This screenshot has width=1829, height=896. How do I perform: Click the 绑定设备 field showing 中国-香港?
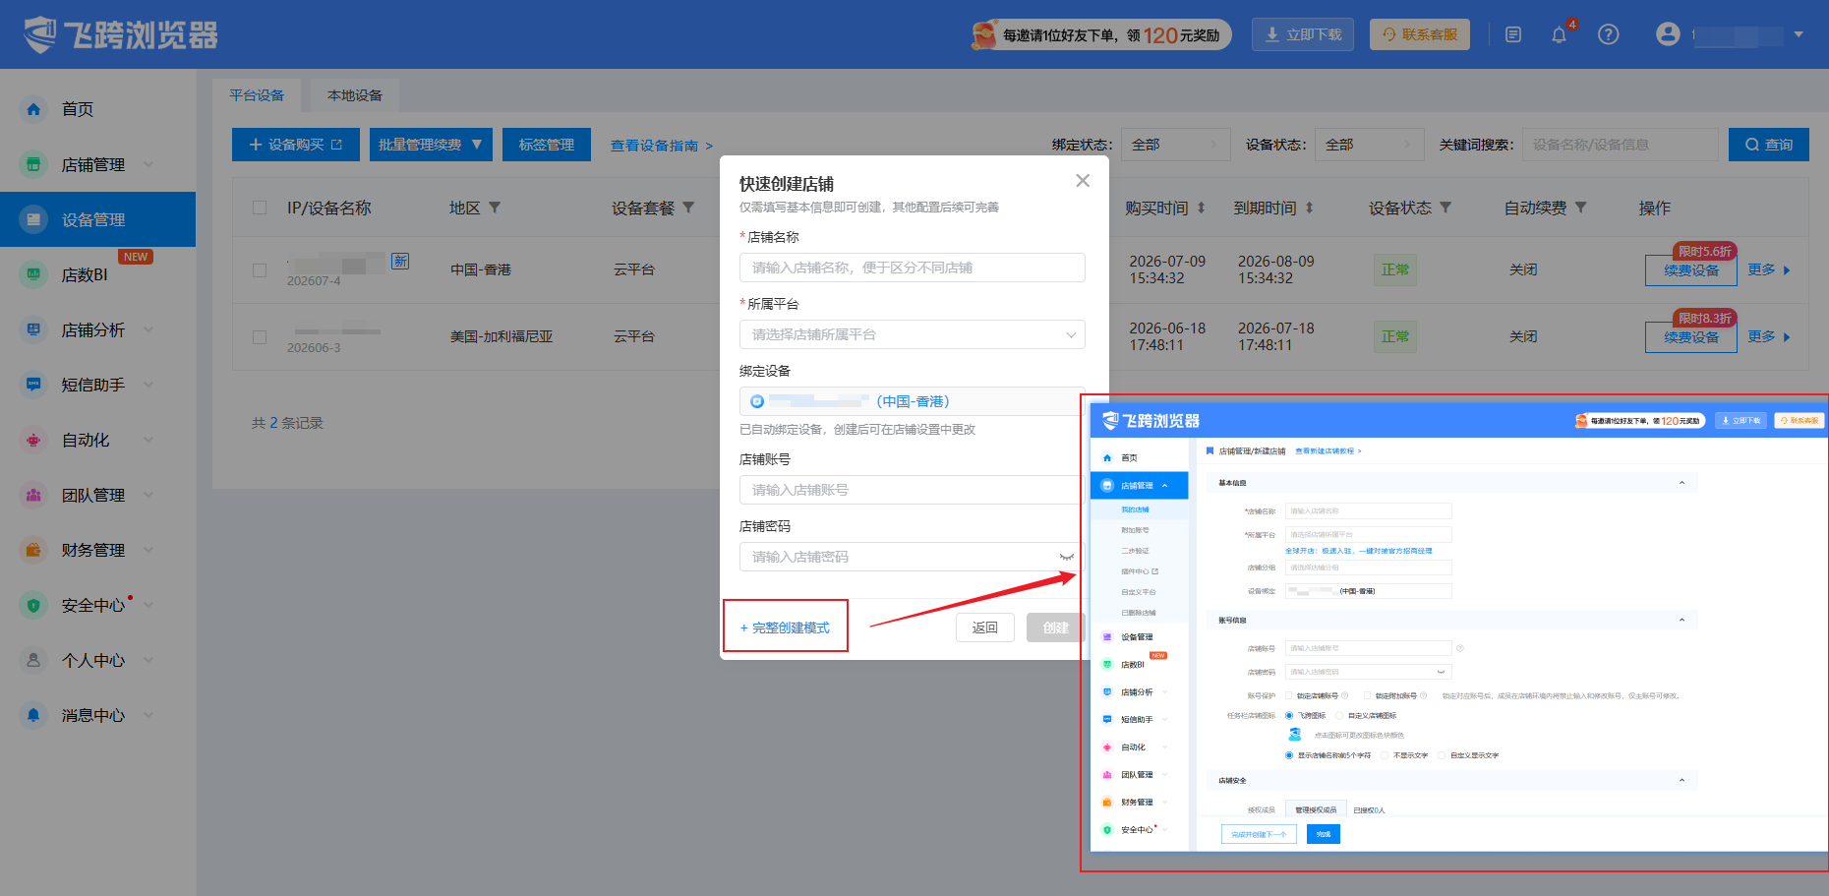tap(913, 401)
